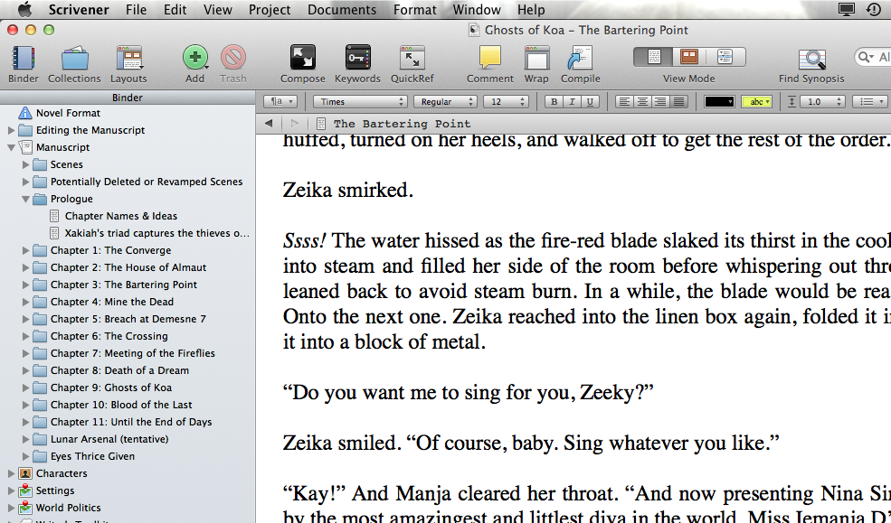The image size is (891, 523).
Task: Open the Scrivener application menu
Action: tap(79, 10)
